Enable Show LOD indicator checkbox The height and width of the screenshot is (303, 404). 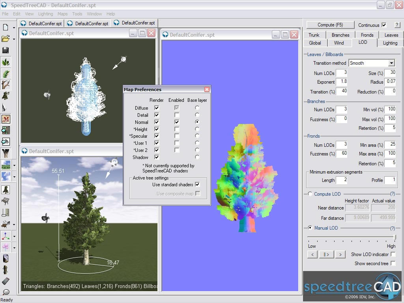(x=393, y=254)
